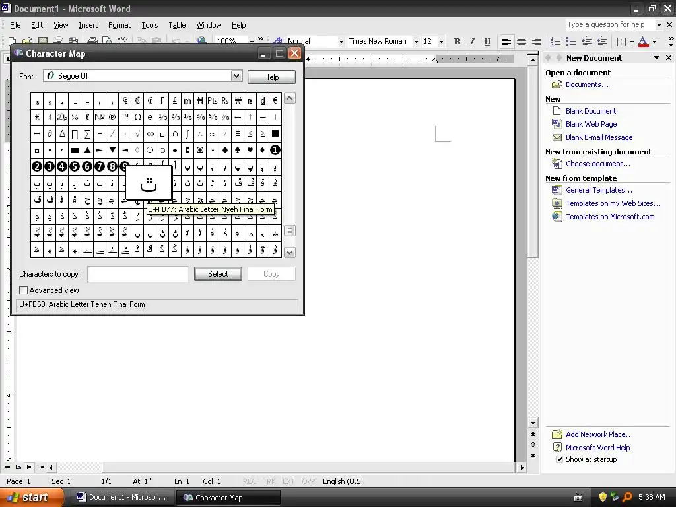Click the Print Preview icon
Screen dimensions: 676x507
click(x=106, y=40)
